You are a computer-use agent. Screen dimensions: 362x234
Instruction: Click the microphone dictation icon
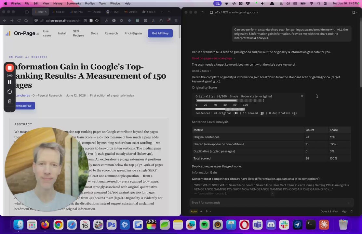click(x=207, y=211)
